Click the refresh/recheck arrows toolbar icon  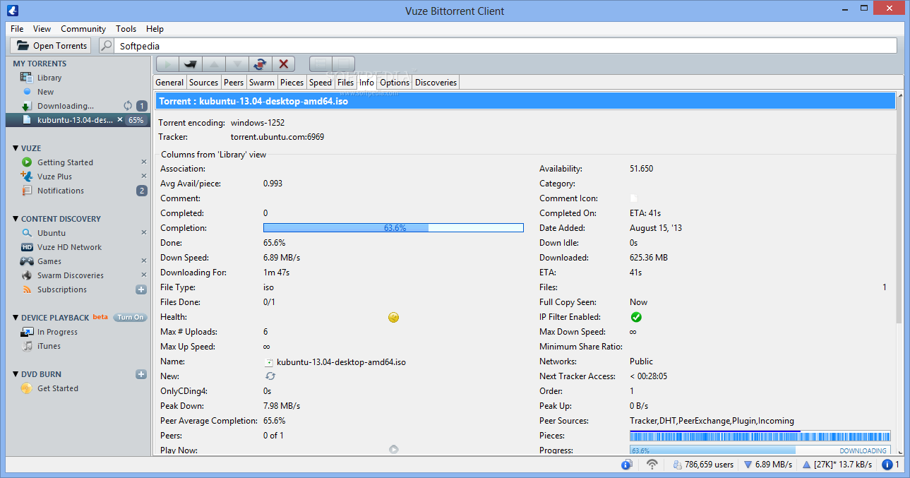(x=261, y=64)
